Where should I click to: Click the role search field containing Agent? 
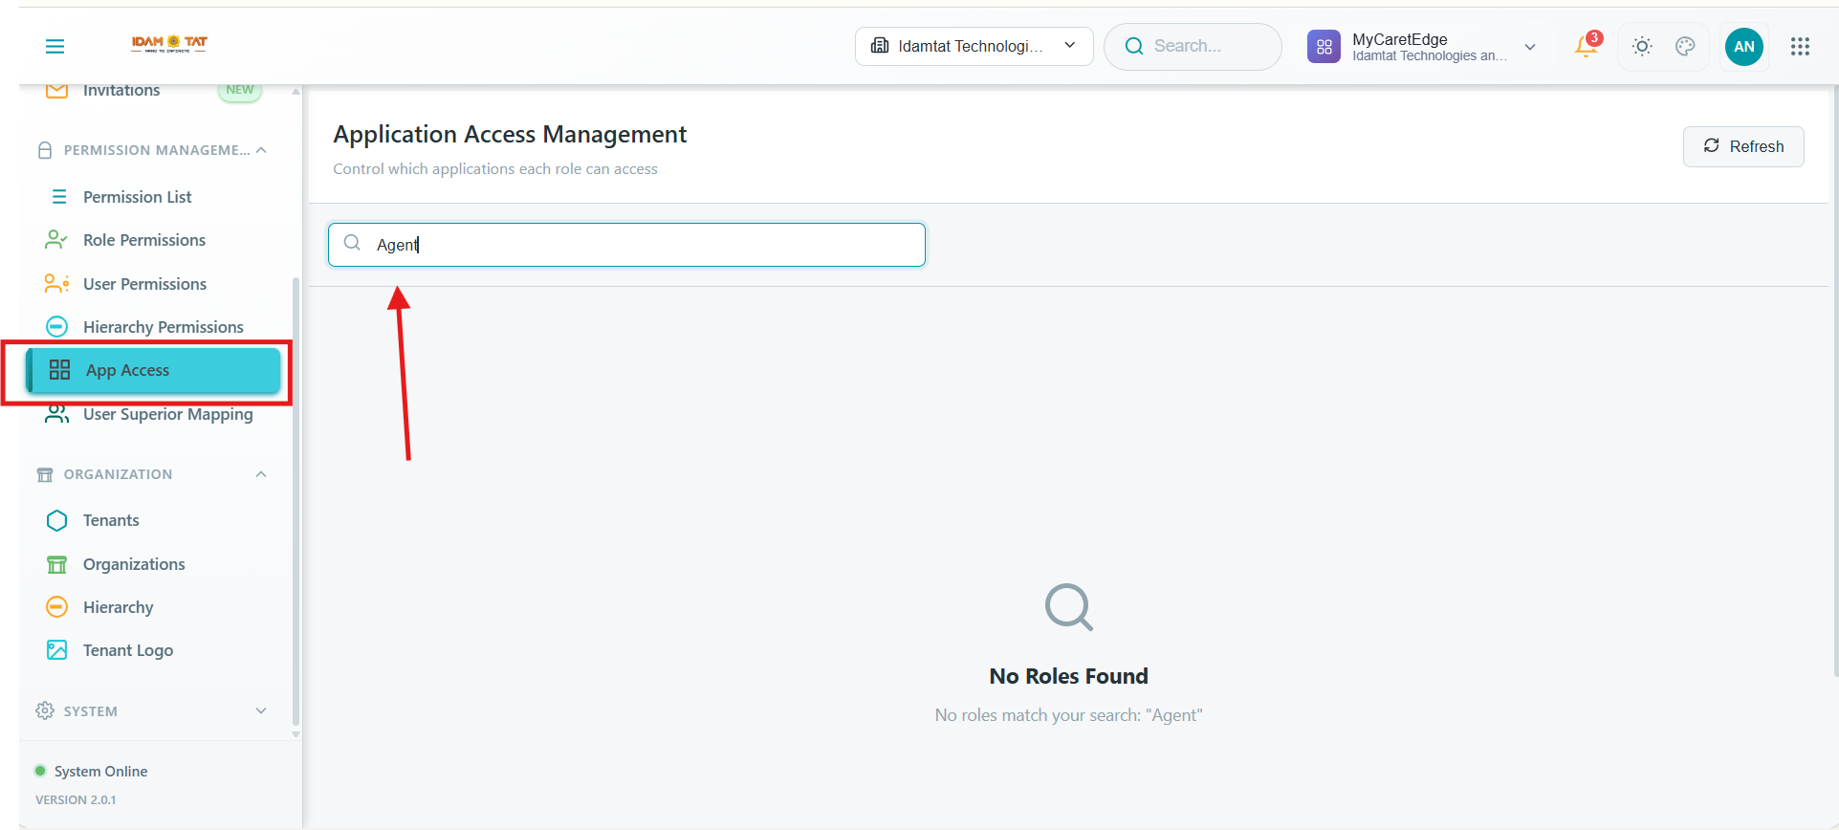(626, 245)
